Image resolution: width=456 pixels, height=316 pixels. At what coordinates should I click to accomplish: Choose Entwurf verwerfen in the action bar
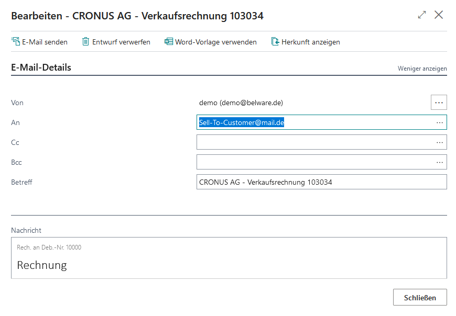tap(121, 42)
